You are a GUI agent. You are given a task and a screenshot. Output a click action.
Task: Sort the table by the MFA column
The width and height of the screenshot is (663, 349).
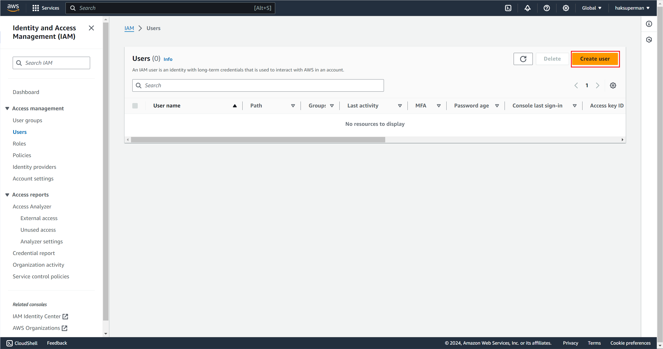pos(421,106)
